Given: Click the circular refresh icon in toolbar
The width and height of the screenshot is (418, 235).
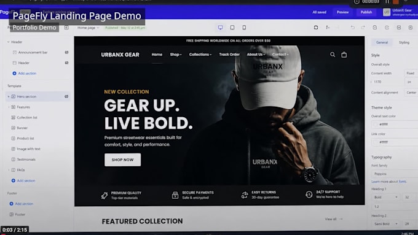Looking at the screenshot, I should 387,28.
